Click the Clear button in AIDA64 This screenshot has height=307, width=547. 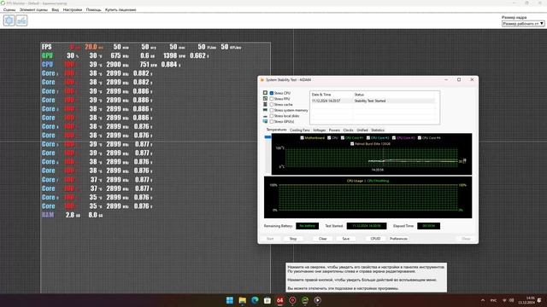click(323, 239)
